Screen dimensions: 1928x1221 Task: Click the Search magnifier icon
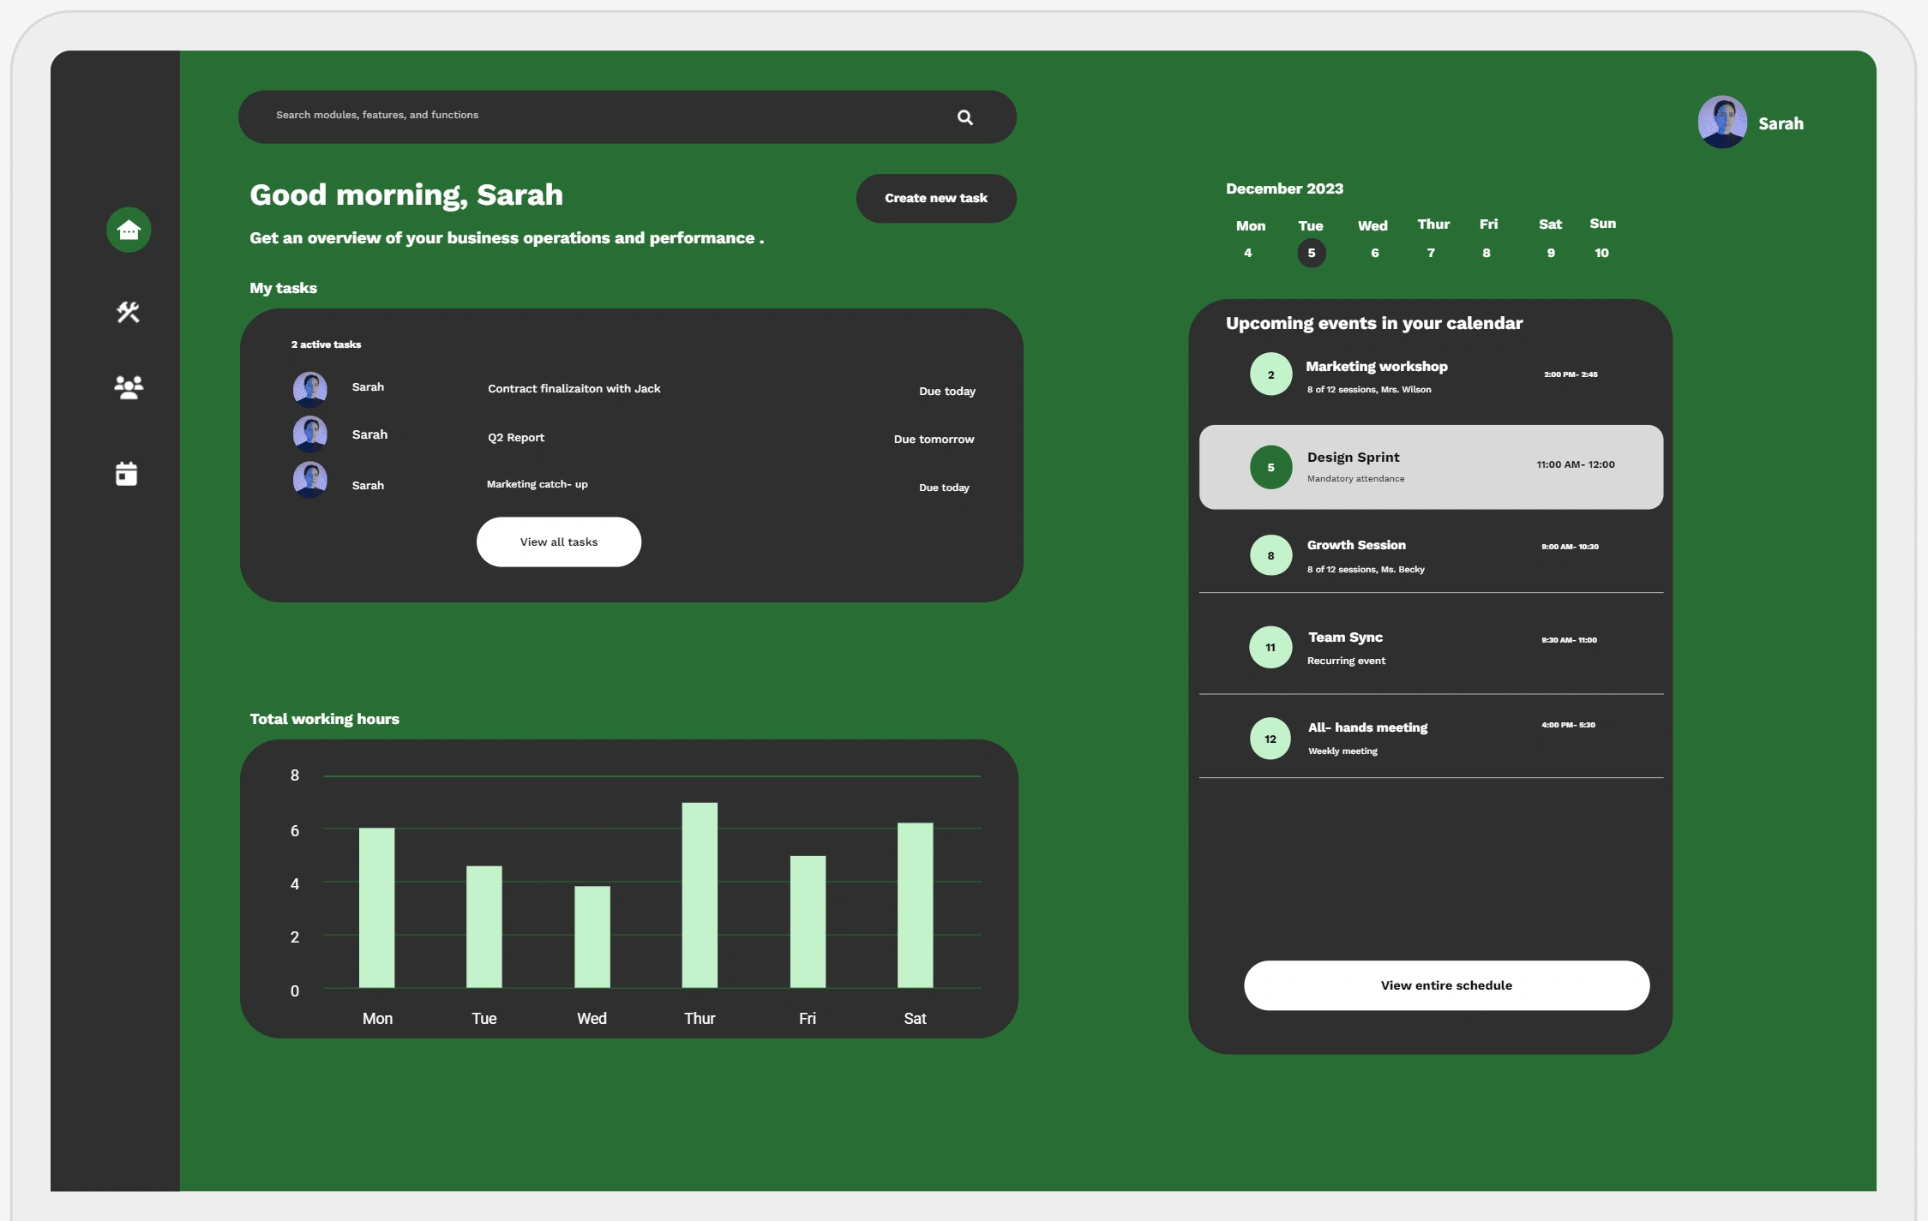pyautogui.click(x=967, y=115)
